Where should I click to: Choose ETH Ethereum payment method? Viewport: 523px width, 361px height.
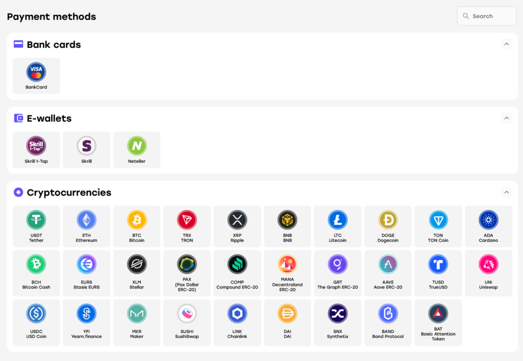click(86, 226)
